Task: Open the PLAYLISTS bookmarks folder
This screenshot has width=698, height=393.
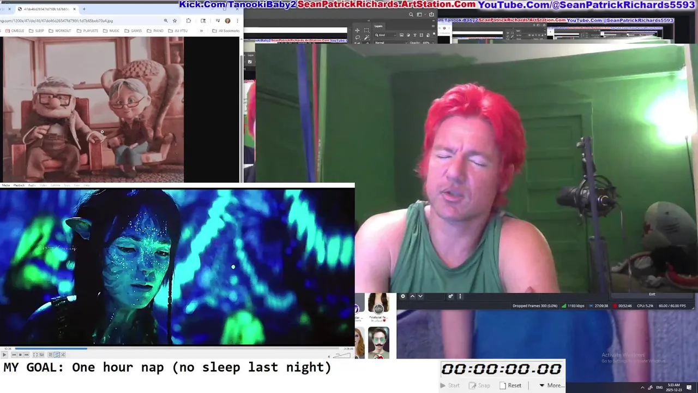Action: coord(88,31)
